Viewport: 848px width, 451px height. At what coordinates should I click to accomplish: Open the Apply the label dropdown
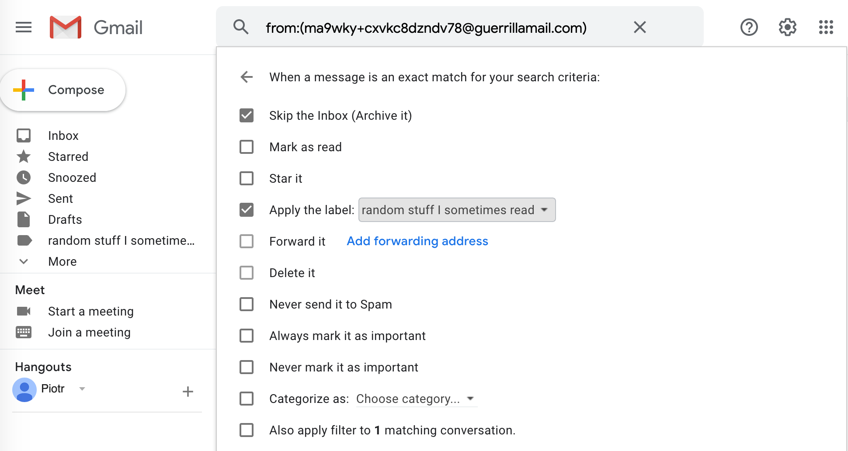pos(457,210)
